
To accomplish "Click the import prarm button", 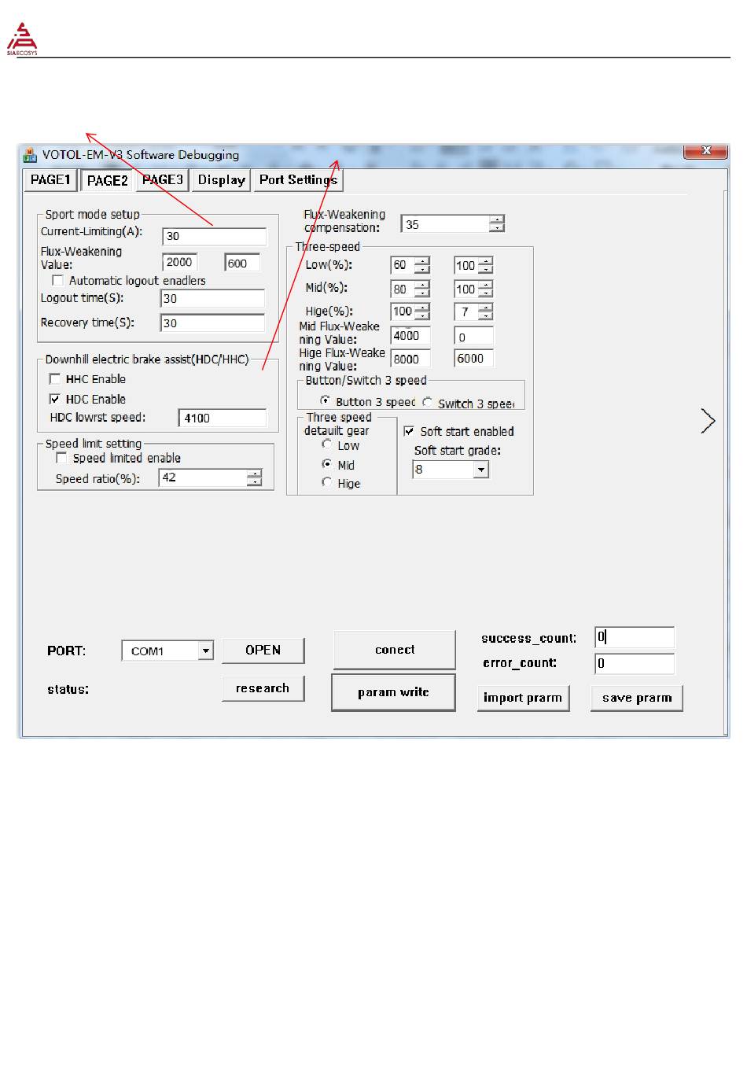I will tap(523, 698).
